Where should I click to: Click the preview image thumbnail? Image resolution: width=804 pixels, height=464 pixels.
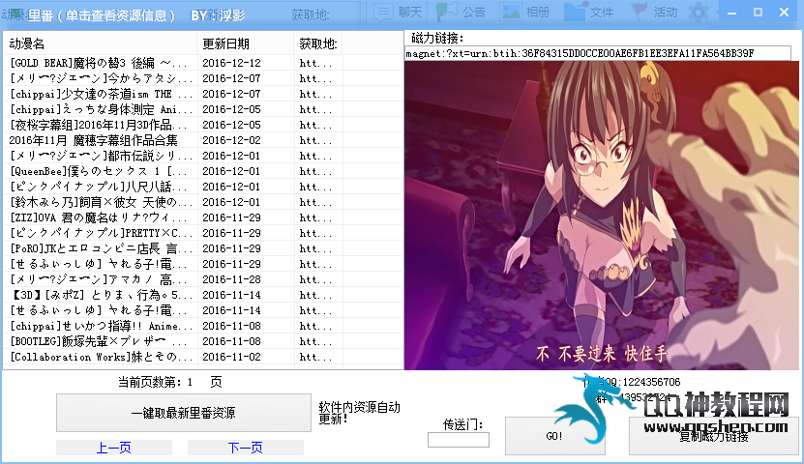tap(602, 216)
